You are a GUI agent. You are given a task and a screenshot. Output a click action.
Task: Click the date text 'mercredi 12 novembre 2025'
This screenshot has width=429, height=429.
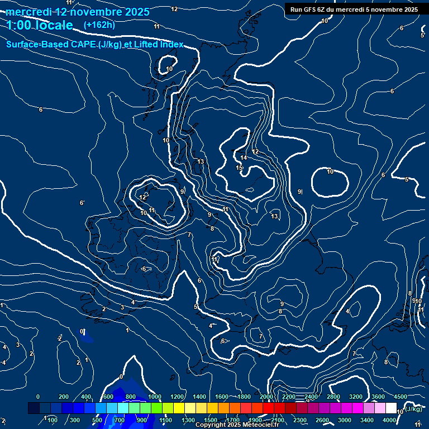coord(78,12)
